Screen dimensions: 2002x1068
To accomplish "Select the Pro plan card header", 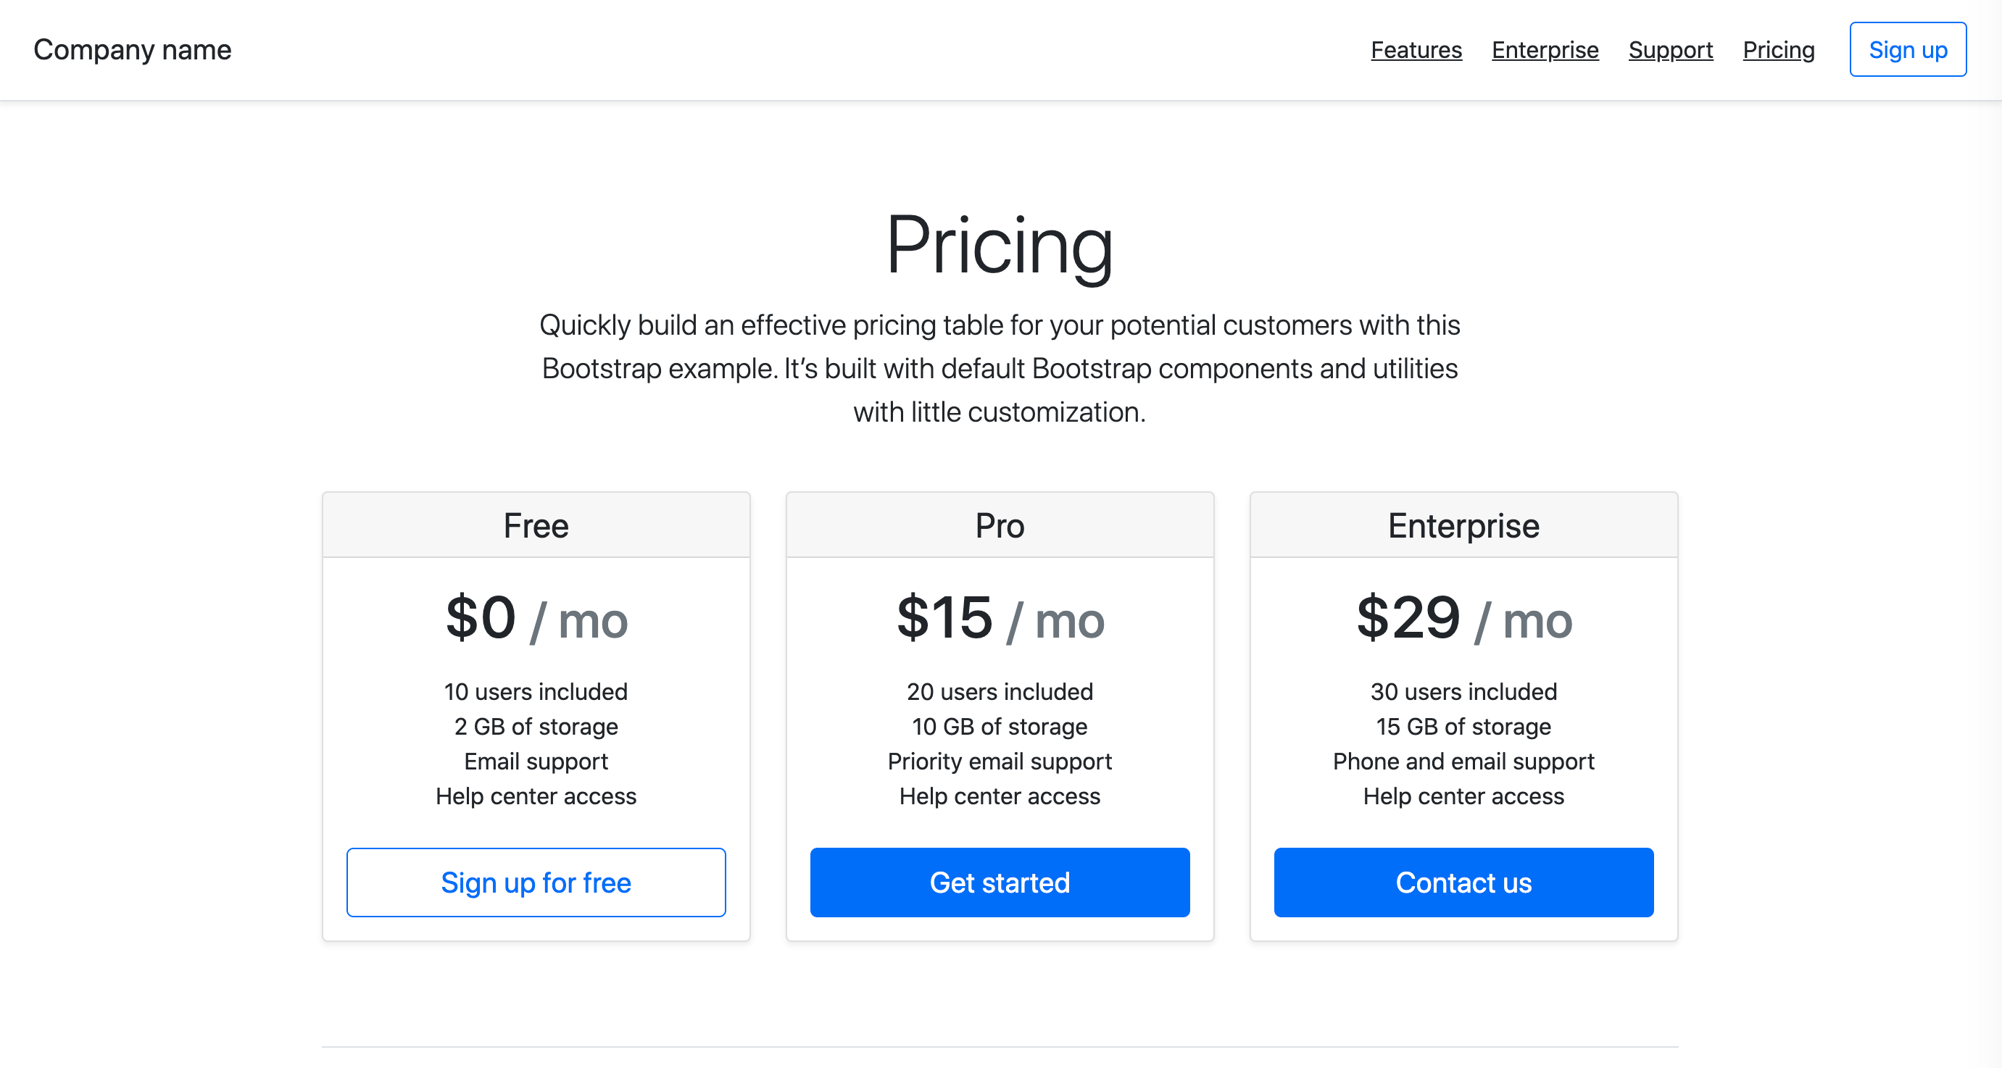I will click(x=1000, y=525).
